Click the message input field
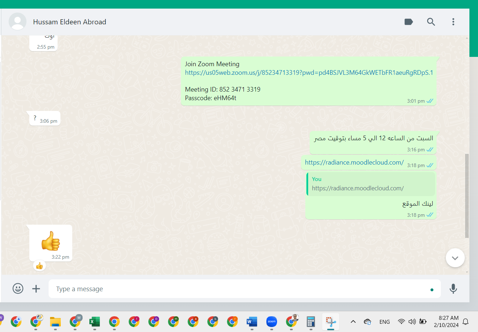 [245, 289]
